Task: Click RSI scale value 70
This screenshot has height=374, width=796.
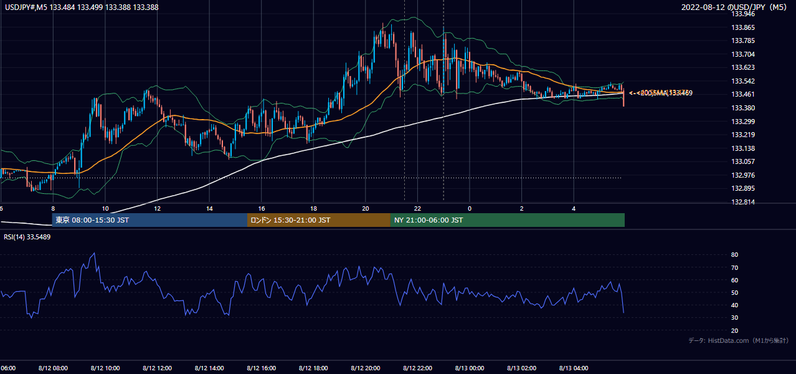Action: (735, 267)
